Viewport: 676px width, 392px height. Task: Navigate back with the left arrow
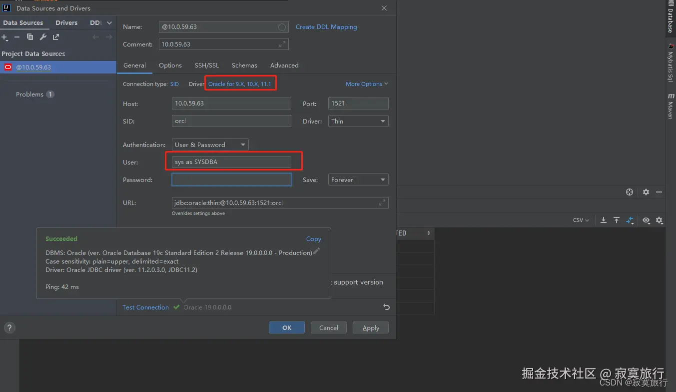pyautogui.click(x=95, y=37)
